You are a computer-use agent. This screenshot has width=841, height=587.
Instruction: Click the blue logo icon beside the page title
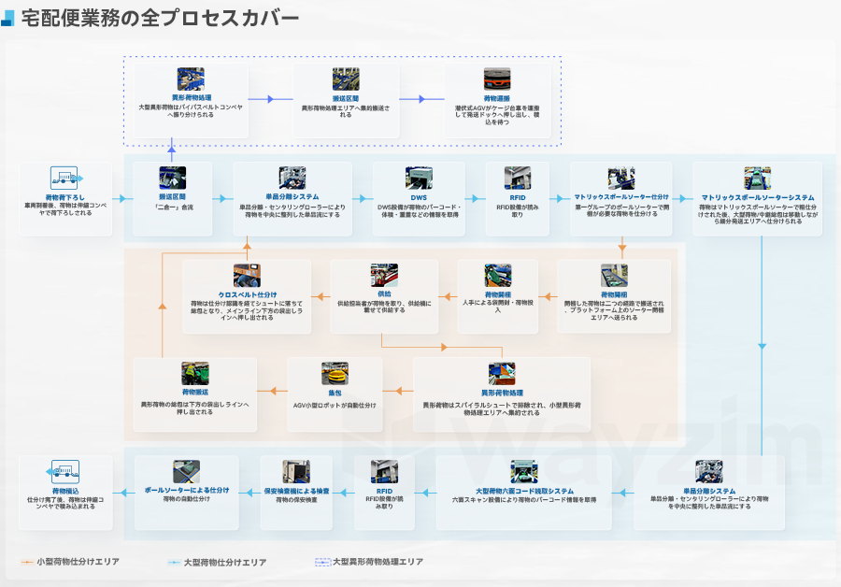7,18
